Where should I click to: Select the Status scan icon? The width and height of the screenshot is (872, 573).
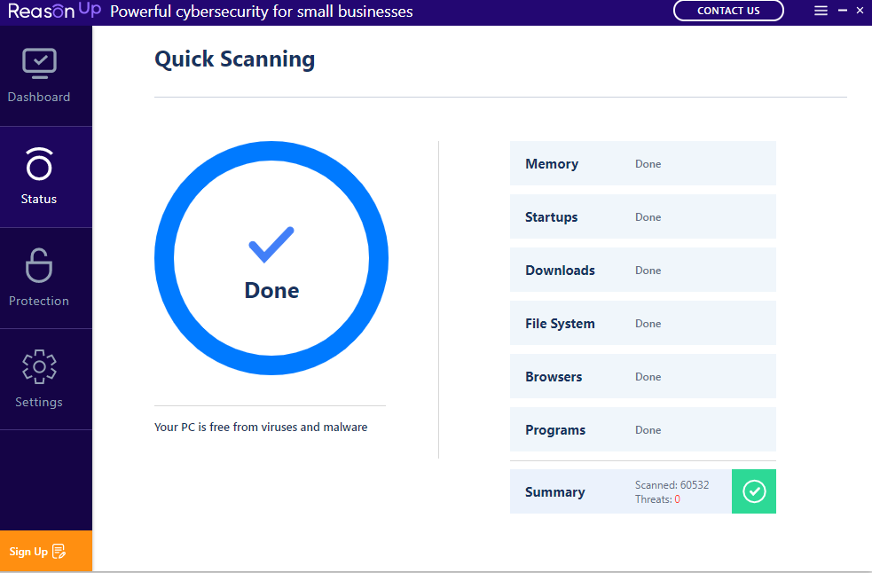39,164
